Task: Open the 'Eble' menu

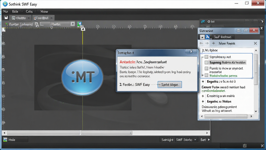Action: coord(15,11)
